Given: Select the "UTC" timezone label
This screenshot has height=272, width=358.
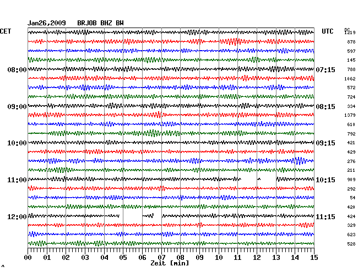Looking at the screenshot, I should pos(327,31).
